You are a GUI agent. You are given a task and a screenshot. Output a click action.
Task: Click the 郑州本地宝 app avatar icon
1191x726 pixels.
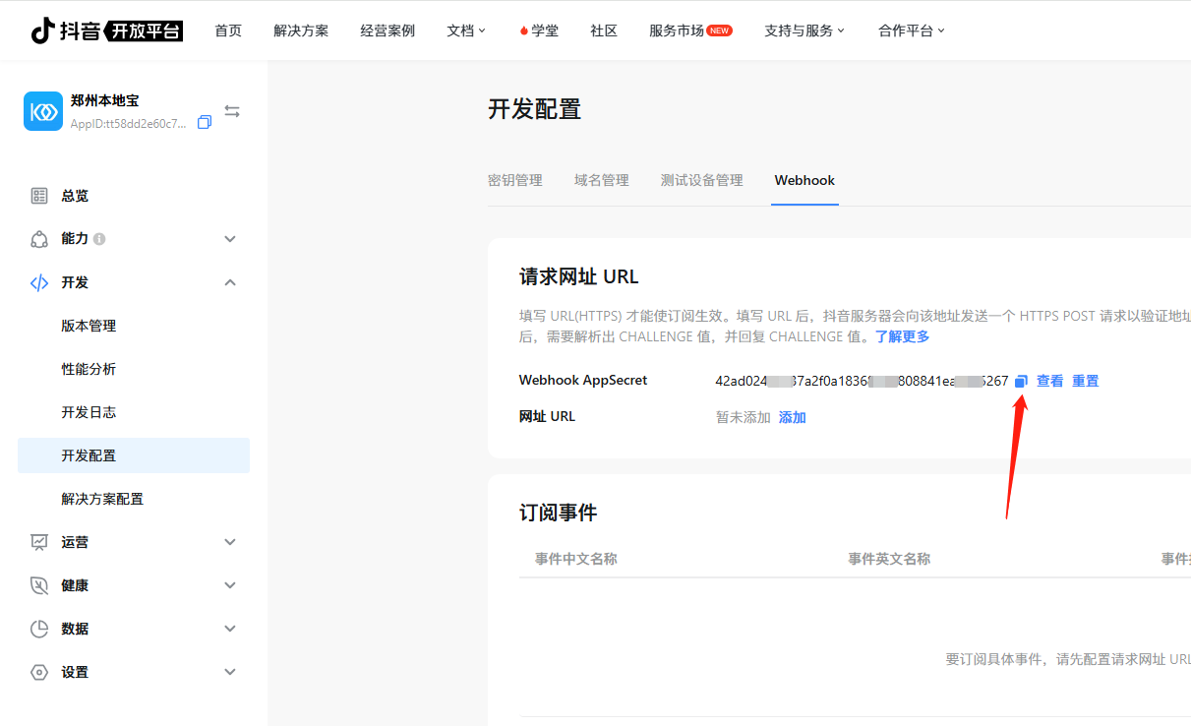point(43,111)
